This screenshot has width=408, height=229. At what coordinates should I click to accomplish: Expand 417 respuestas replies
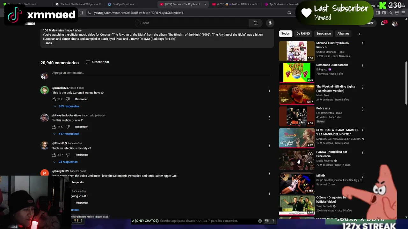[66, 134]
